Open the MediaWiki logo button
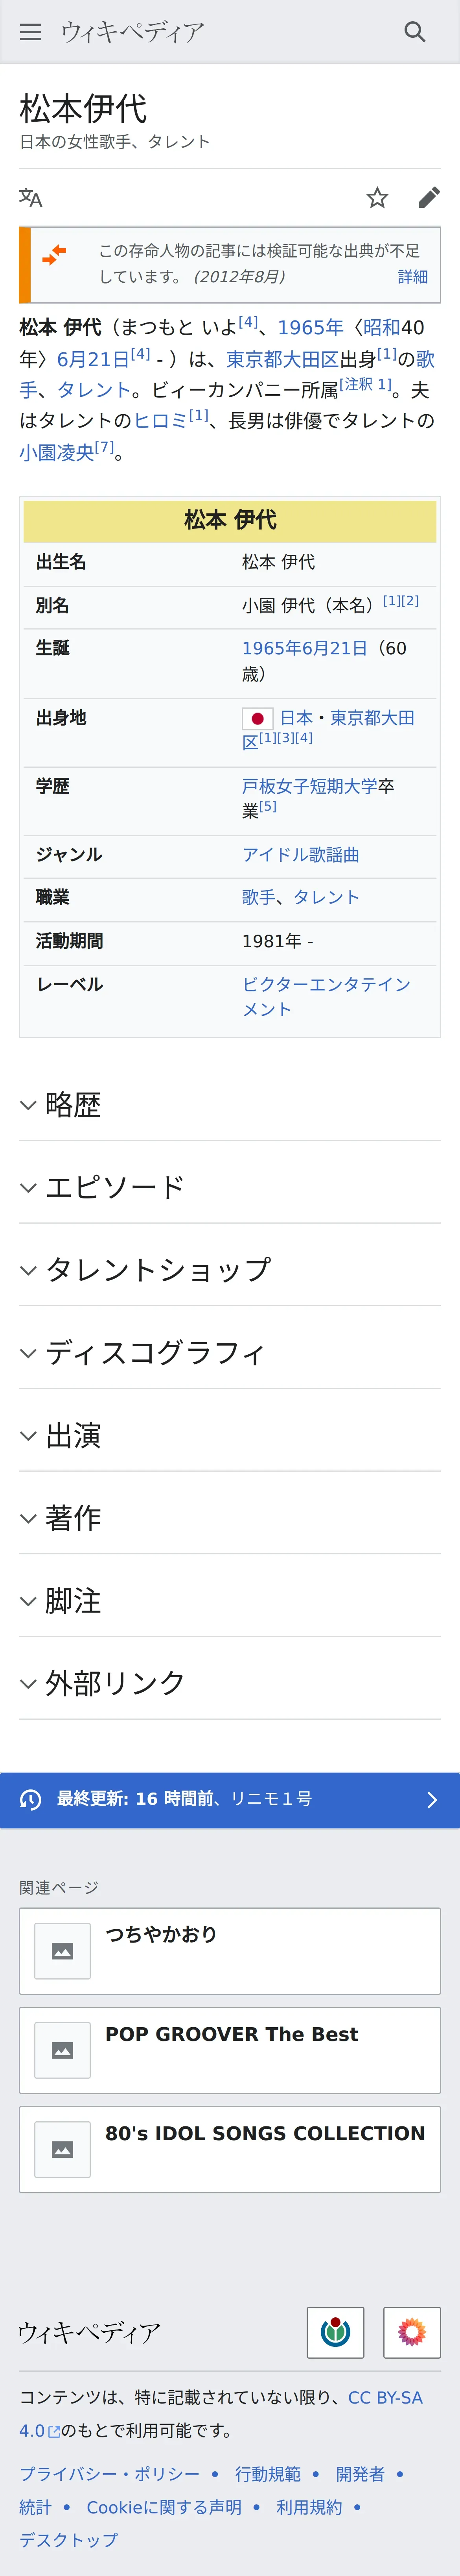The width and height of the screenshot is (460, 2576). (412, 2332)
